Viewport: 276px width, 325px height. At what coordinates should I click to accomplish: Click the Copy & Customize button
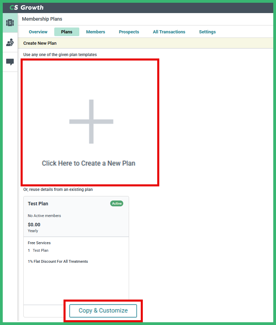pos(103,311)
